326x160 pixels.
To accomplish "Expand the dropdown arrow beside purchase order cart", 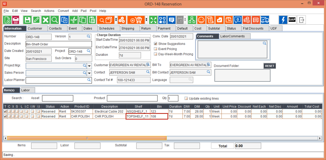I will tap(147, 20).
